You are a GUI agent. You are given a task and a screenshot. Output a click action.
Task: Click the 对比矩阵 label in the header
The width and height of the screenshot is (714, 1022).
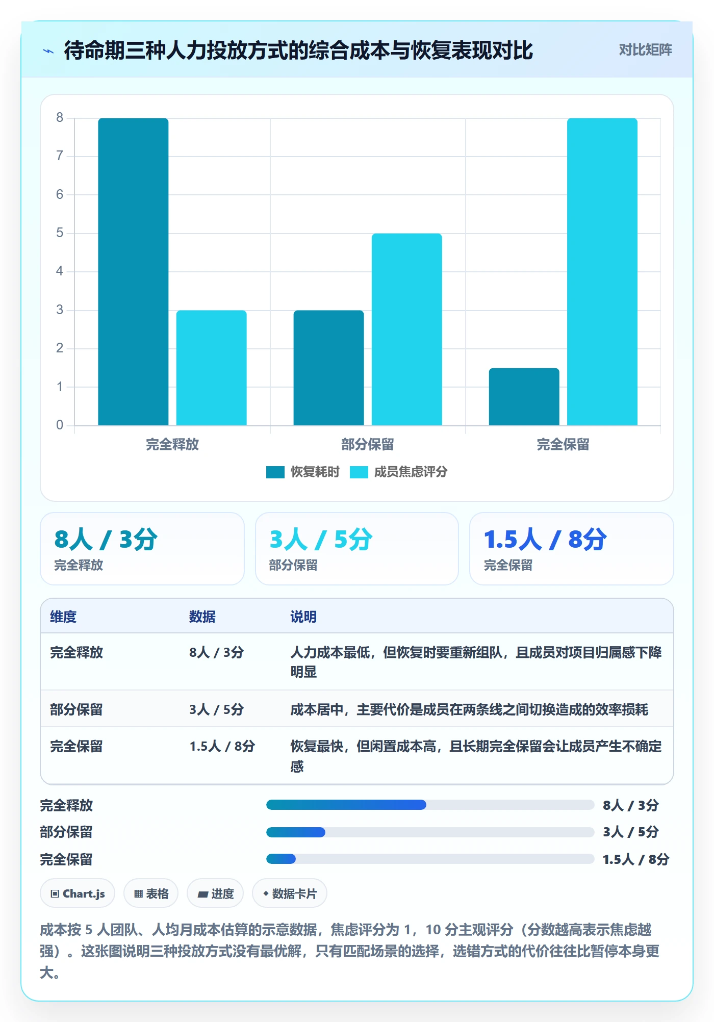[645, 50]
